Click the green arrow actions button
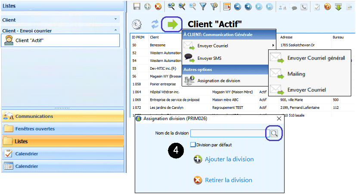356x194 pixels. [172, 25]
